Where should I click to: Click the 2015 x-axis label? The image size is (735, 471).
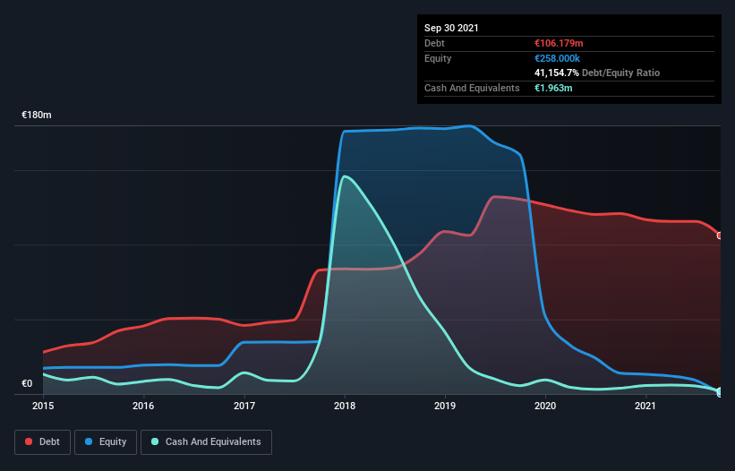click(x=43, y=406)
